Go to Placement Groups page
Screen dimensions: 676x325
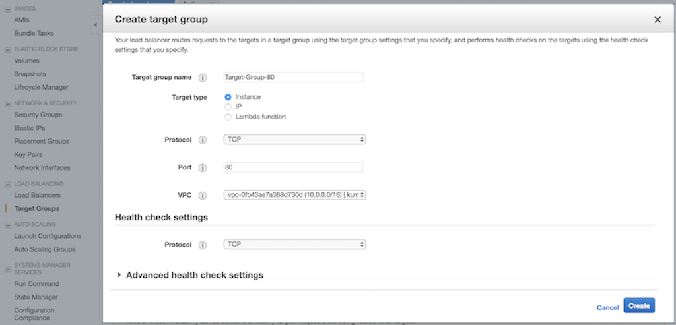click(x=42, y=141)
